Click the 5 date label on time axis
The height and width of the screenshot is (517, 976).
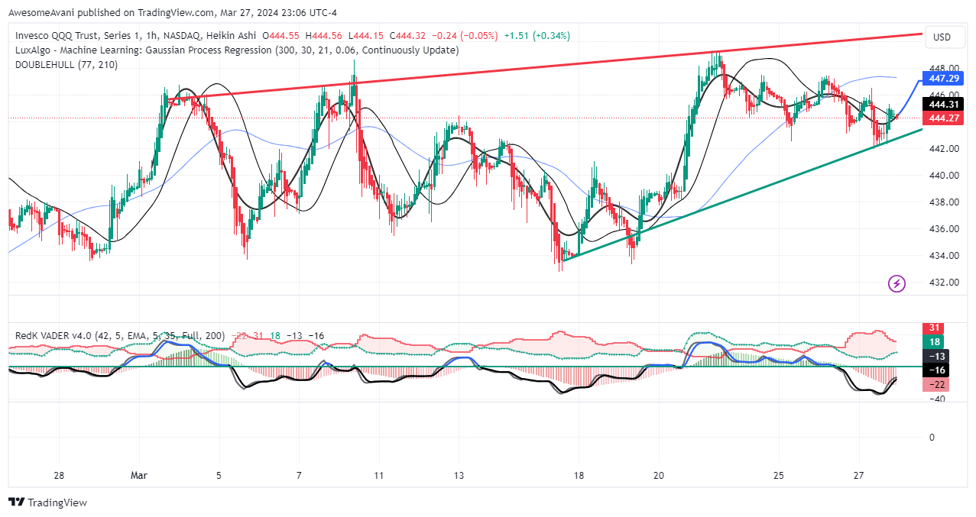219,476
